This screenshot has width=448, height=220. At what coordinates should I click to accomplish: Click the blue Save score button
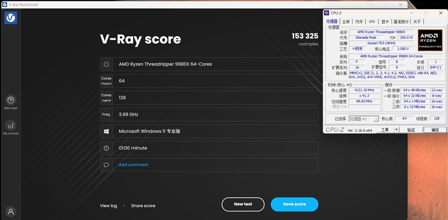coord(295,204)
